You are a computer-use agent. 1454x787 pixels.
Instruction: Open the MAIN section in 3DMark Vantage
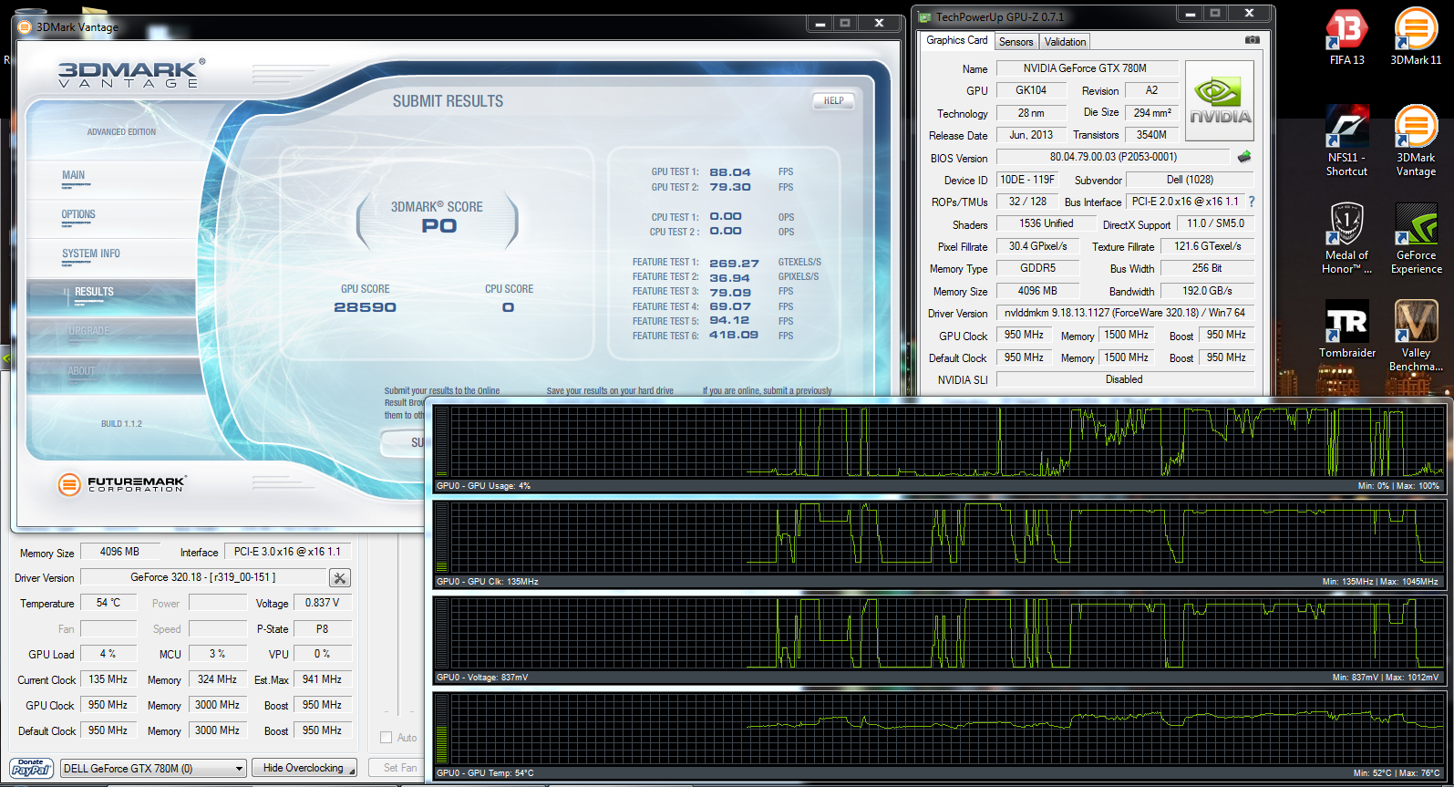click(111, 180)
